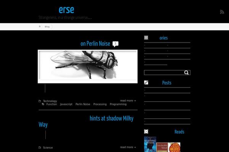This screenshot has height=152, width=229.
Task: Click the tag icon before Function
Action: tap(43, 104)
